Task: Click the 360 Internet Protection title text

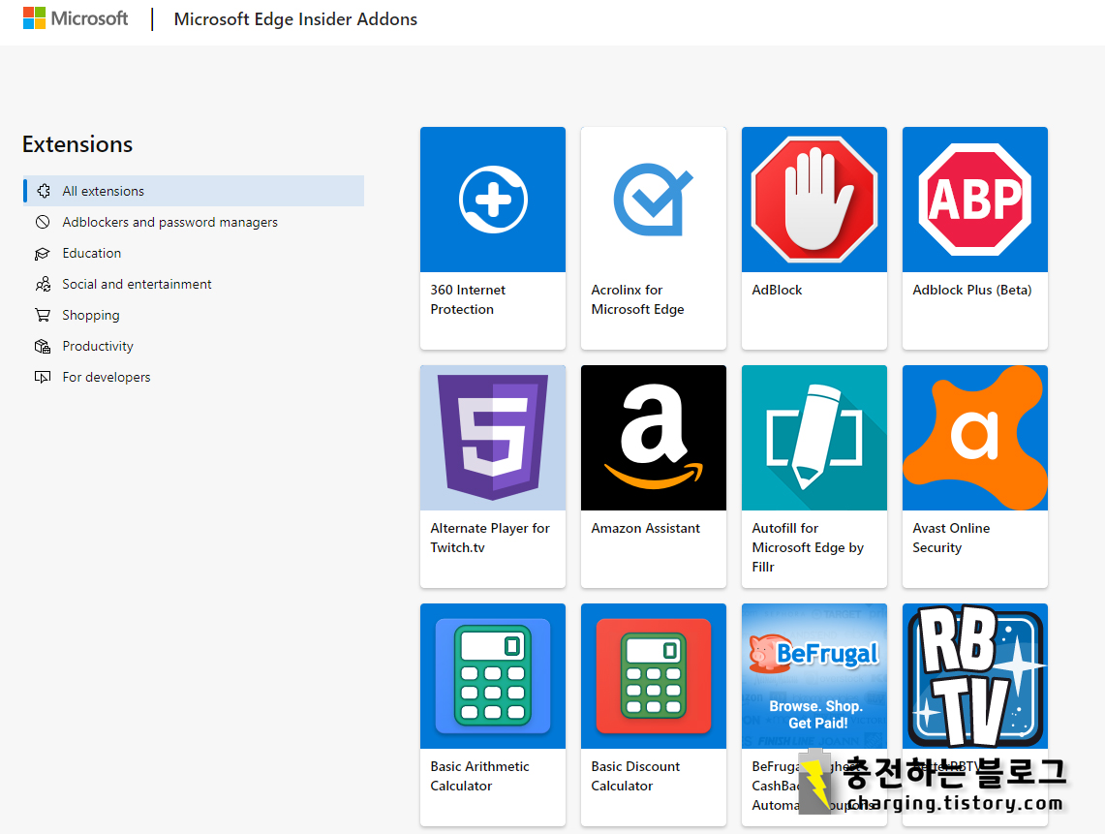Action: tap(468, 299)
